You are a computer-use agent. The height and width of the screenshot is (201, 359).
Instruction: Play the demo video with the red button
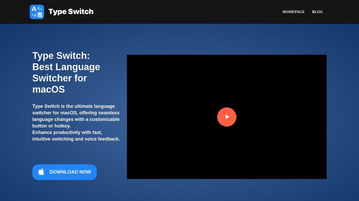tap(227, 117)
